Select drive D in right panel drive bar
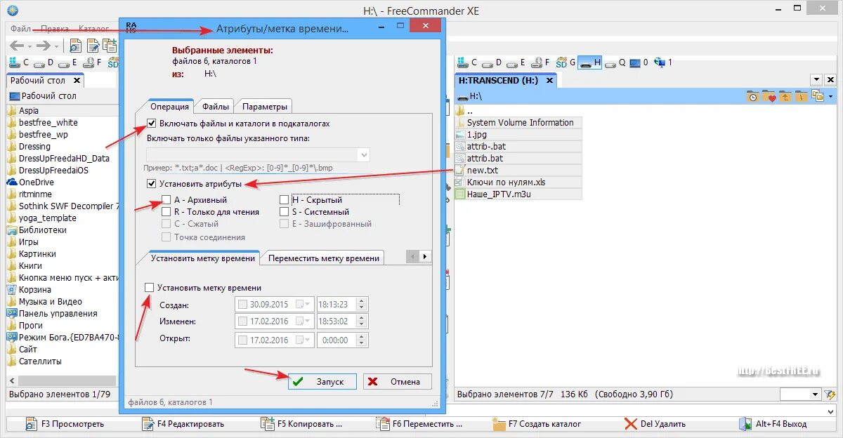 491,62
